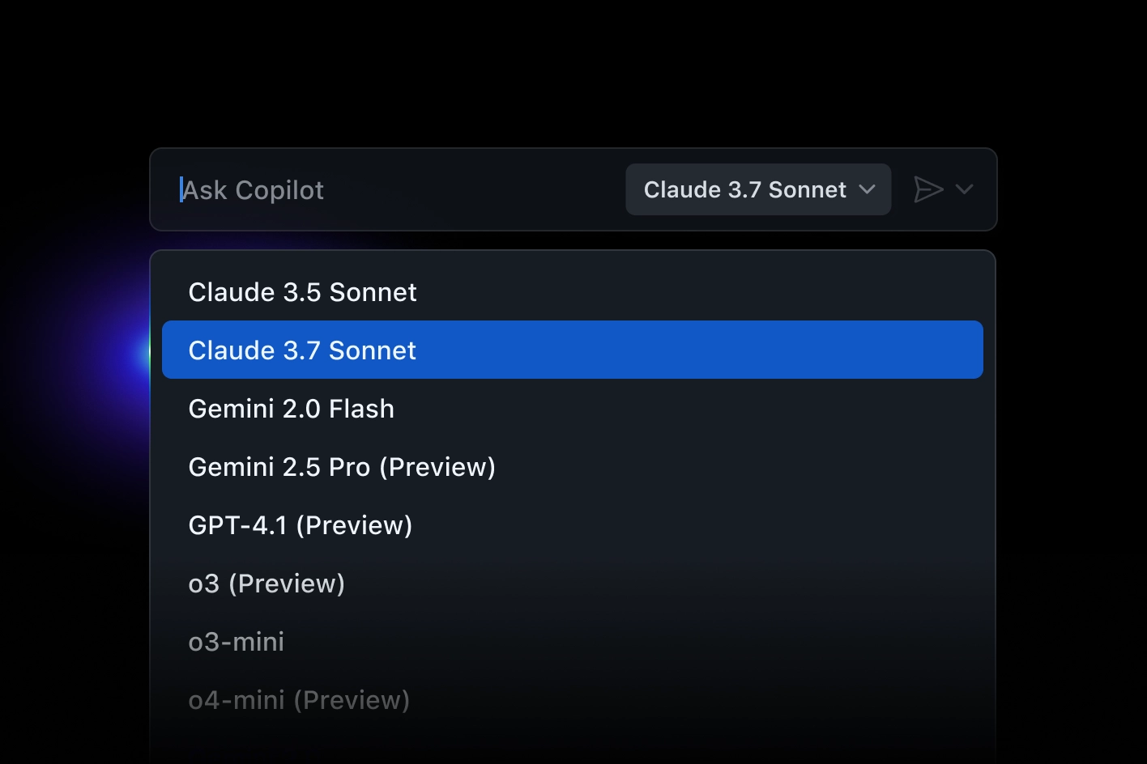Select the last visible model in the list
This screenshot has width=1147, height=764.
click(573, 700)
